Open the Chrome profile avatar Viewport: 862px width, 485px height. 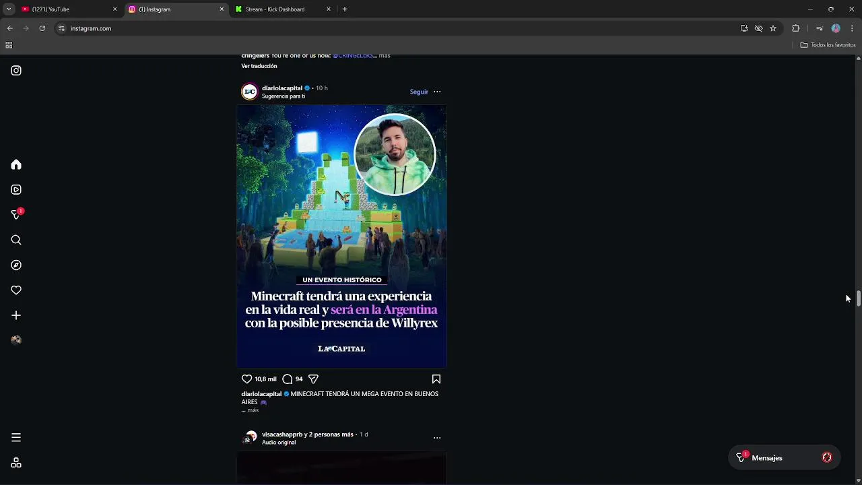pyautogui.click(x=836, y=28)
